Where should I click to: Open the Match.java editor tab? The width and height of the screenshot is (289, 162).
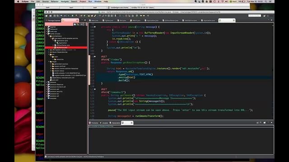click(135, 20)
